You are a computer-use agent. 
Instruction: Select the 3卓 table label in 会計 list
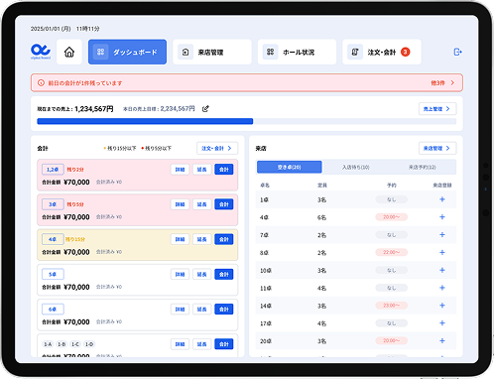click(53, 204)
